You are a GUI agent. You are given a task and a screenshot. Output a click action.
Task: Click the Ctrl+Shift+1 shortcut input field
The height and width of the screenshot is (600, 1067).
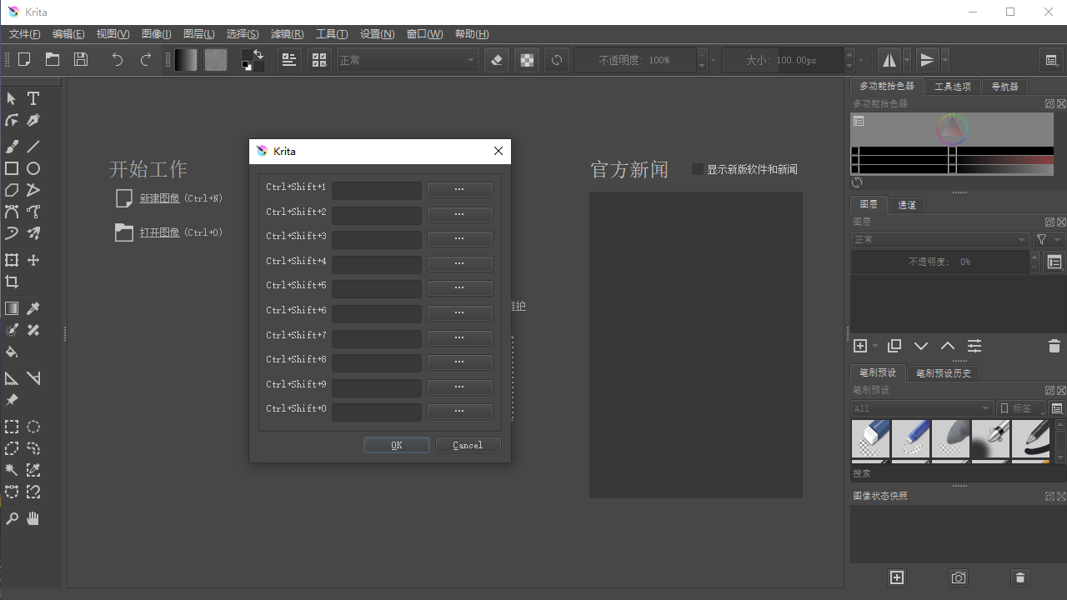coord(376,190)
